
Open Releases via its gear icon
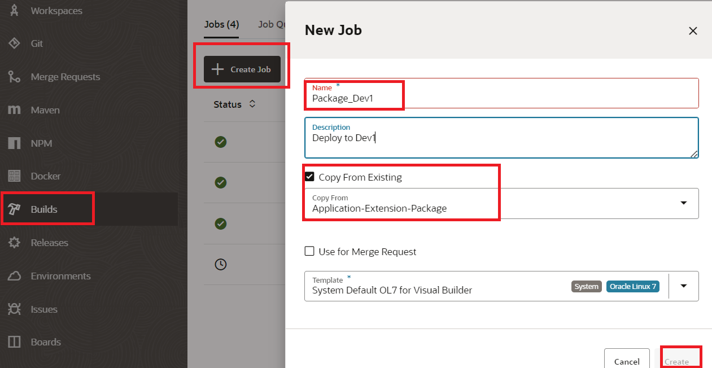point(14,243)
